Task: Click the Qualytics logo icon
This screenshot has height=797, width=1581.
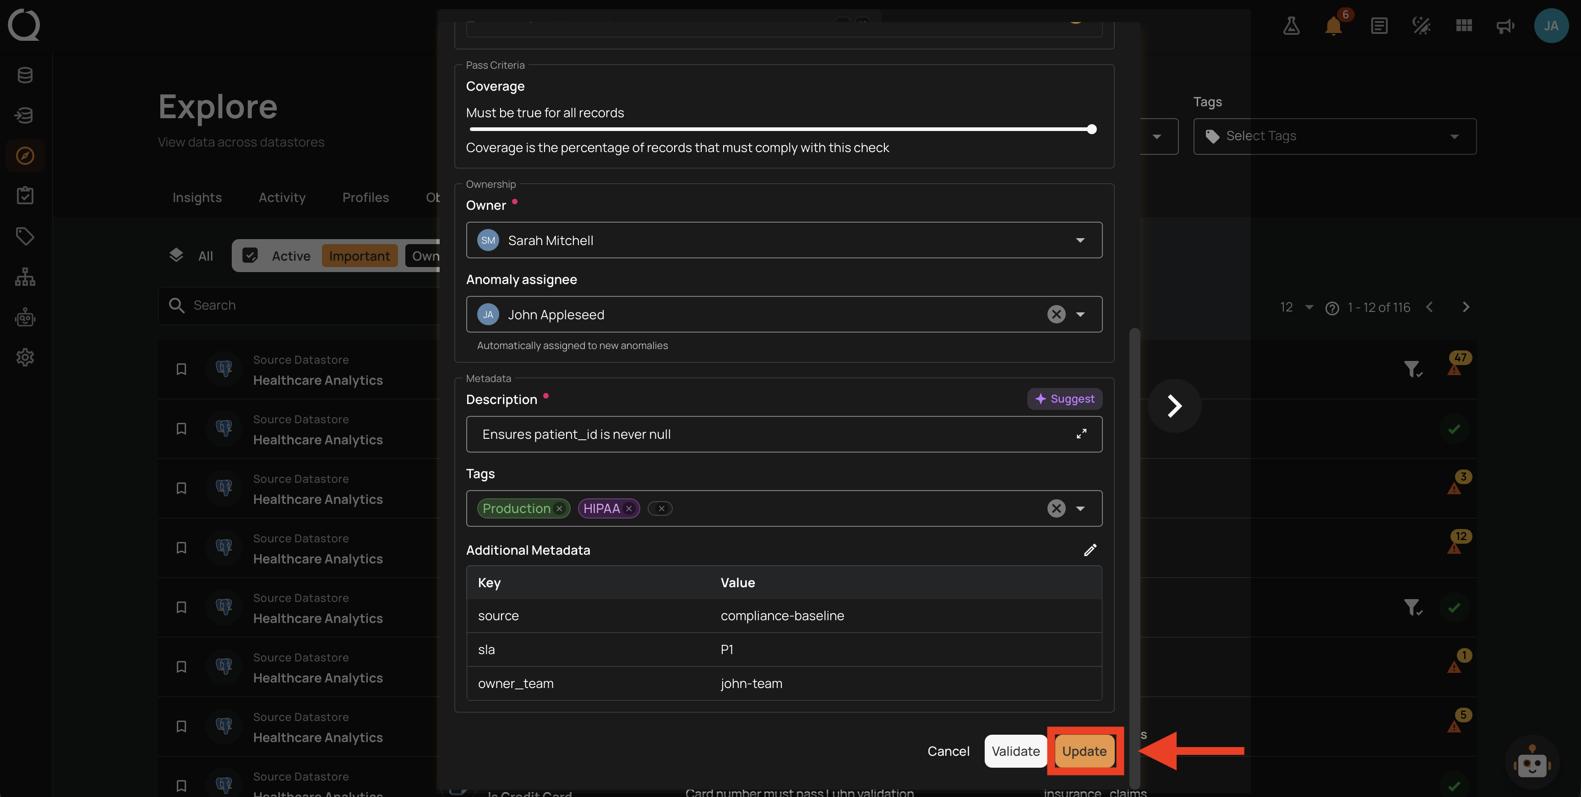Action: coord(24,25)
